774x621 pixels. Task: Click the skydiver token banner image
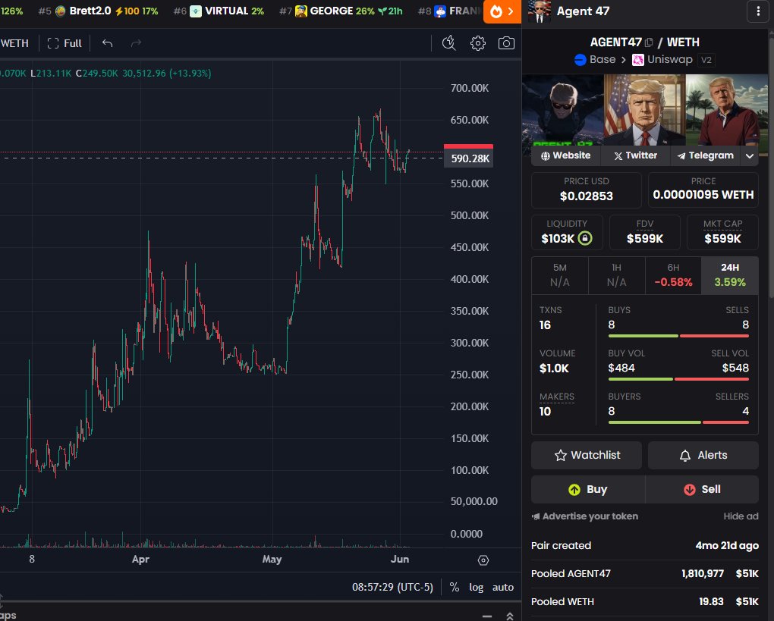[x=563, y=110]
